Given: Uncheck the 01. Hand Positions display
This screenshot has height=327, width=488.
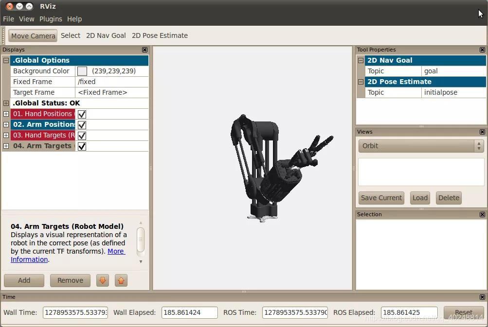Looking at the screenshot, I should click(82, 114).
